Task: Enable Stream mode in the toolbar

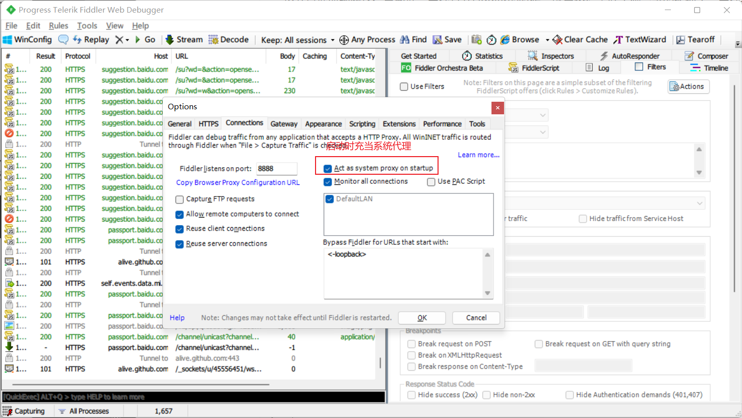Action: point(184,39)
